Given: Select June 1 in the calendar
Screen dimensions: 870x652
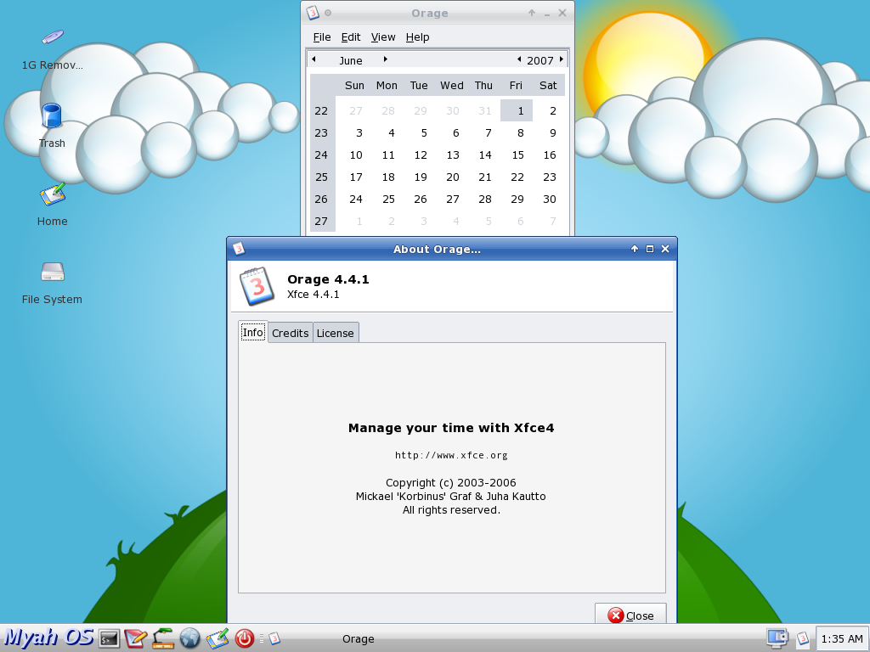Looking at the screenshot, I should point(517,110).
